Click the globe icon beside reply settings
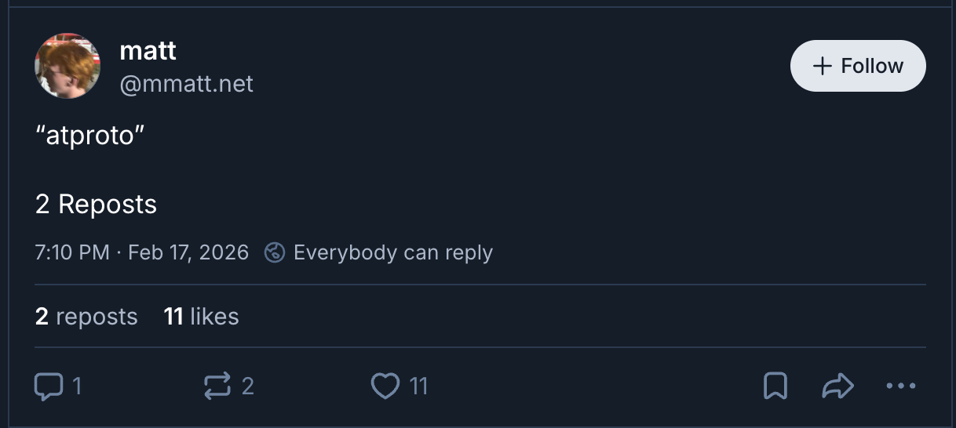This screenshot has height=428, width=956. click(274, 252)
